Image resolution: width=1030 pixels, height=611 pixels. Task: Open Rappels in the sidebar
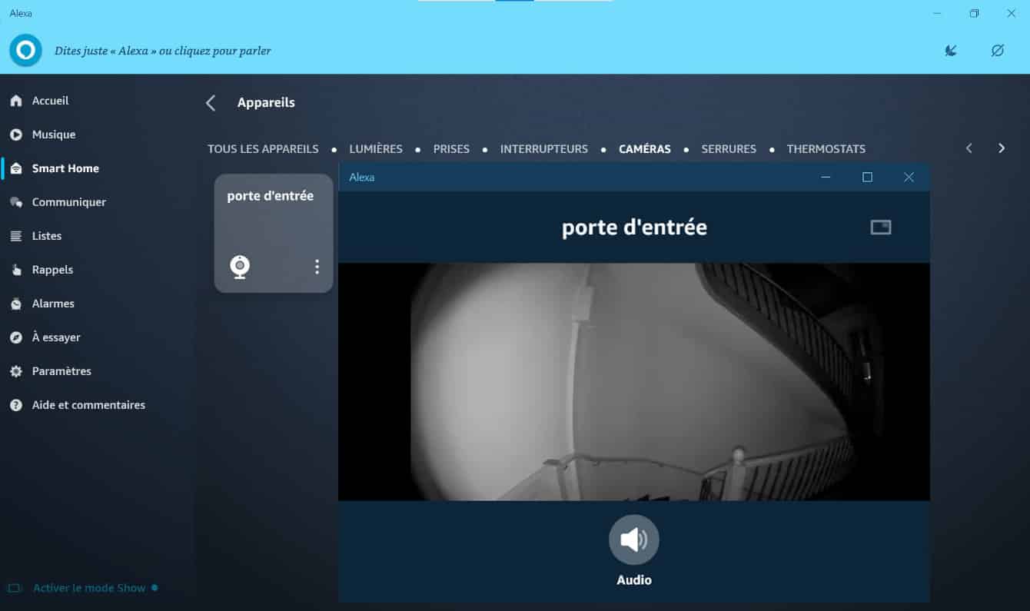[52, 270]
